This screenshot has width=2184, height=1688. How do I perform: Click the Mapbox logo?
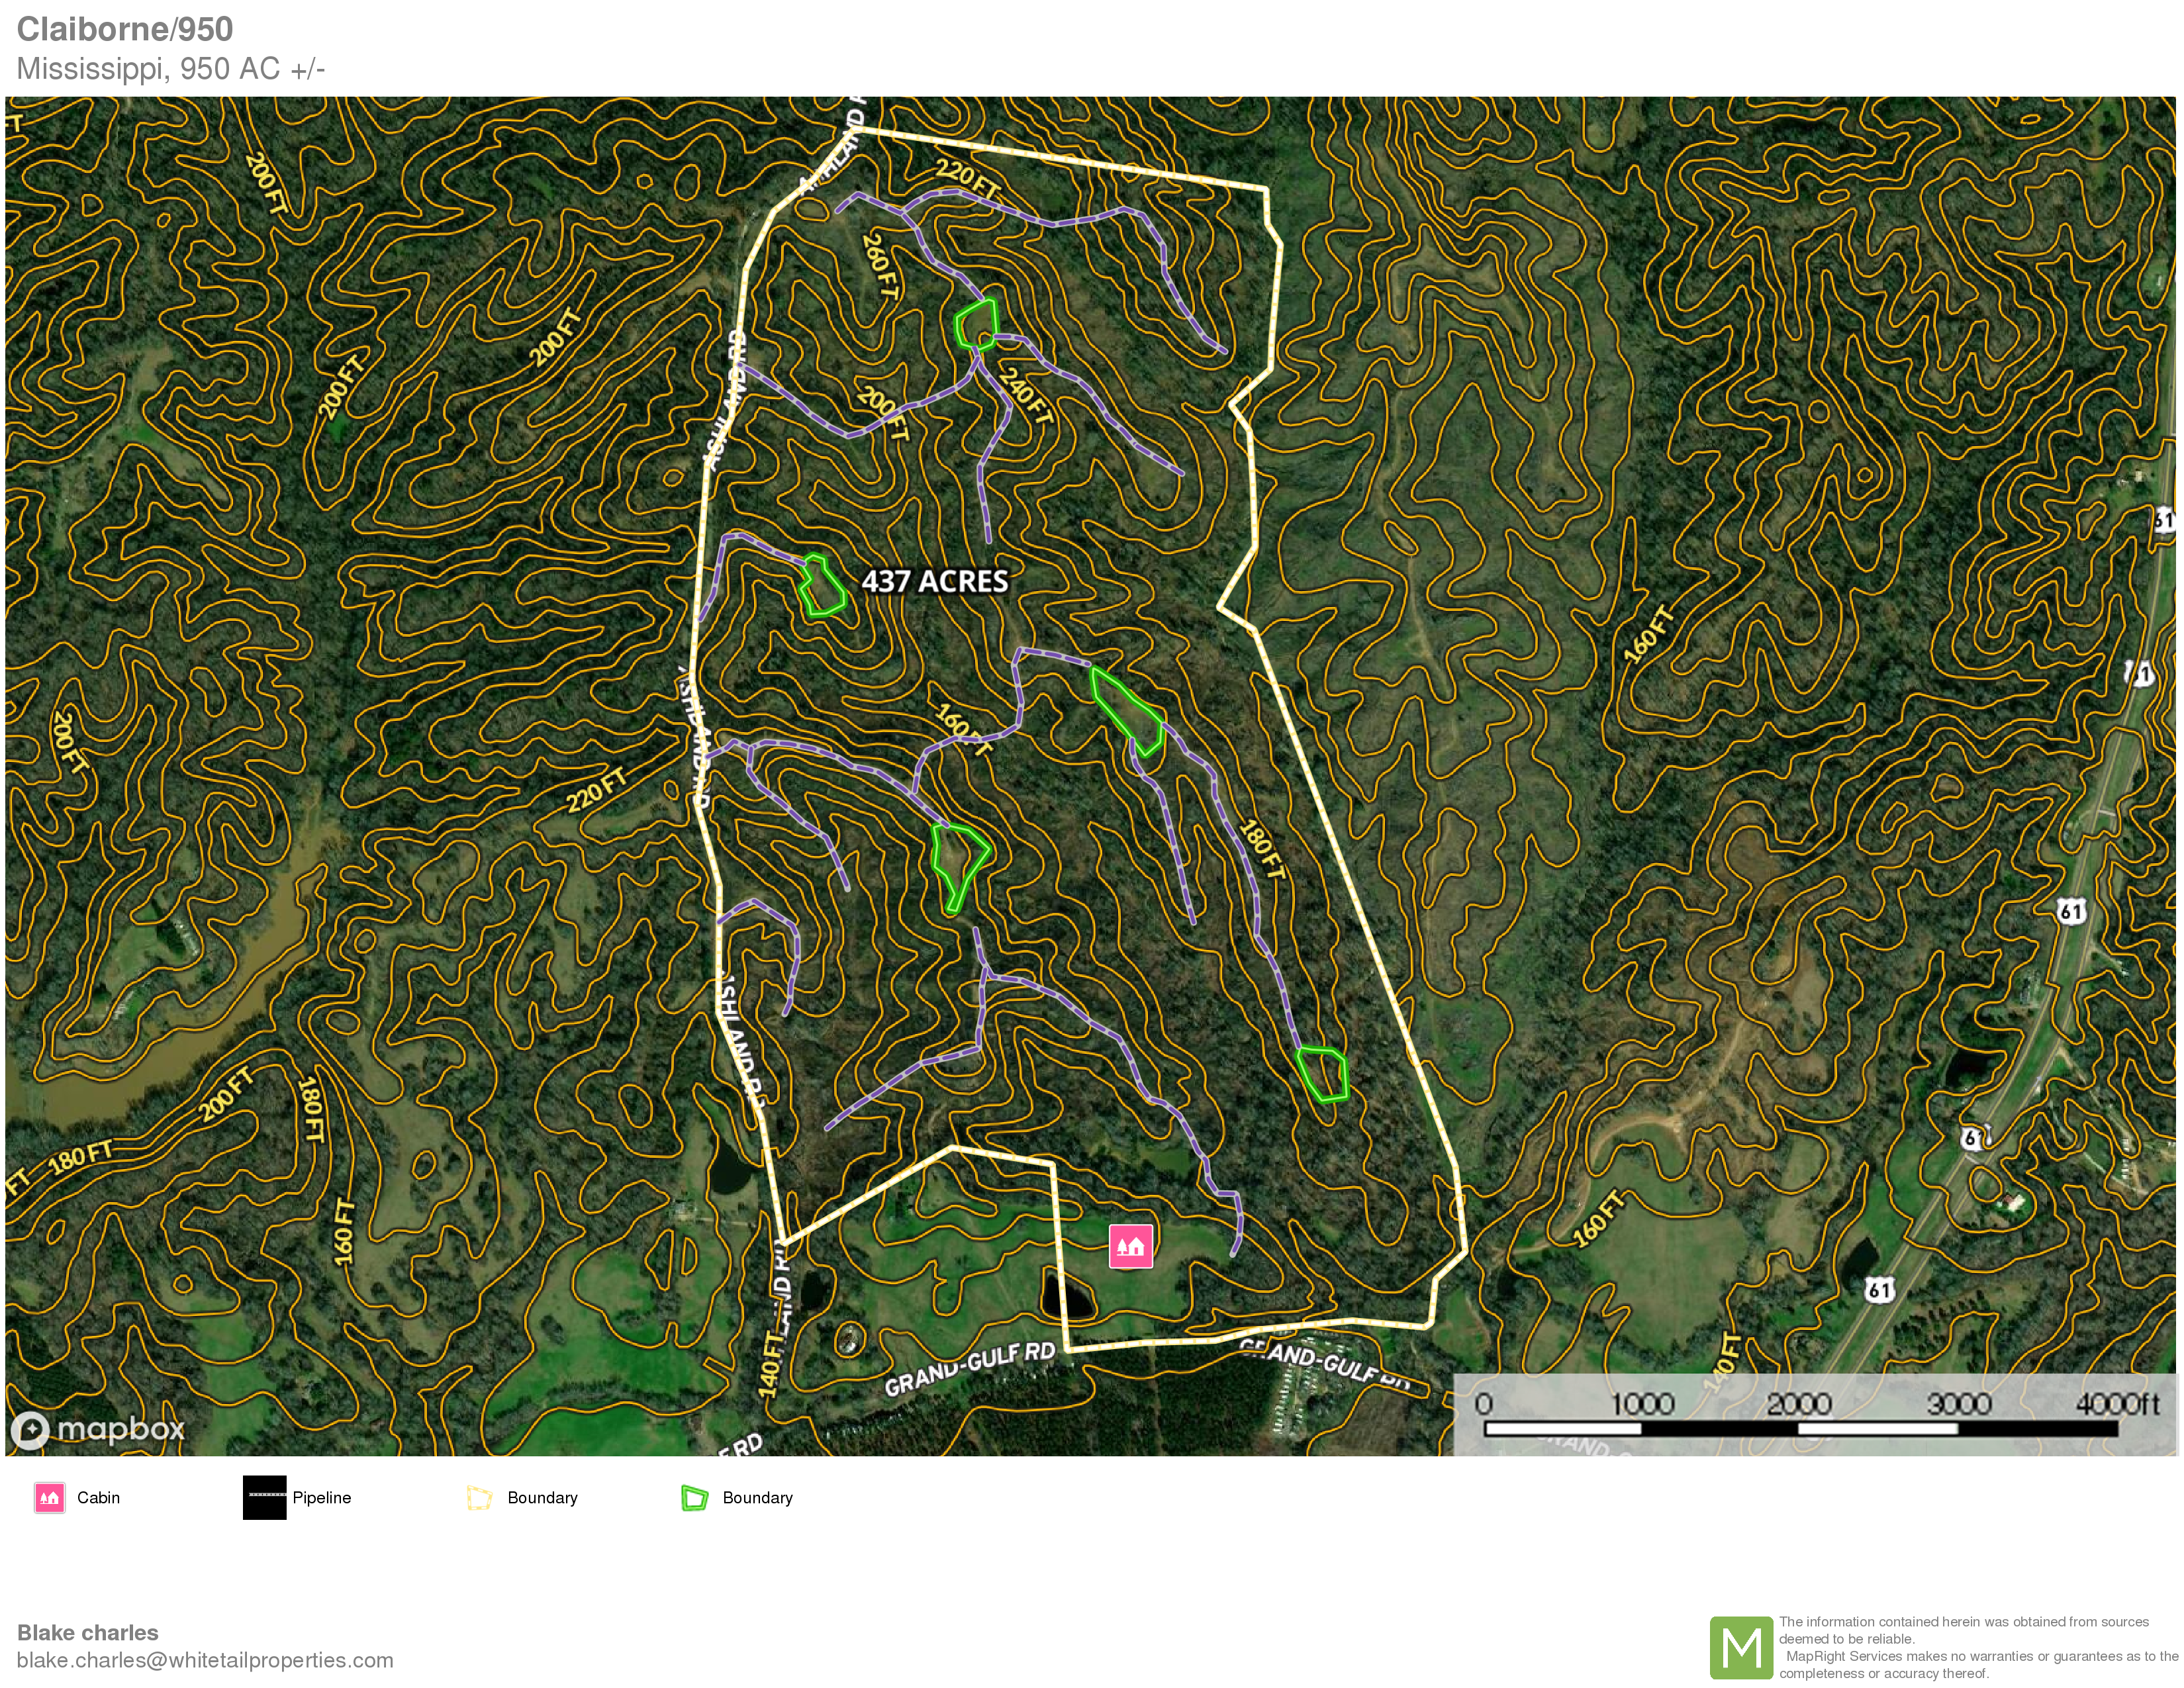point(98,1429)
